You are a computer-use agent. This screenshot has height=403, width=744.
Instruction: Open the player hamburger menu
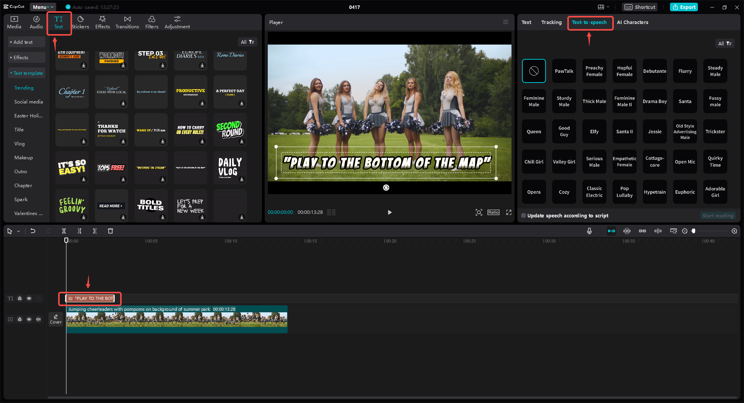506,22
